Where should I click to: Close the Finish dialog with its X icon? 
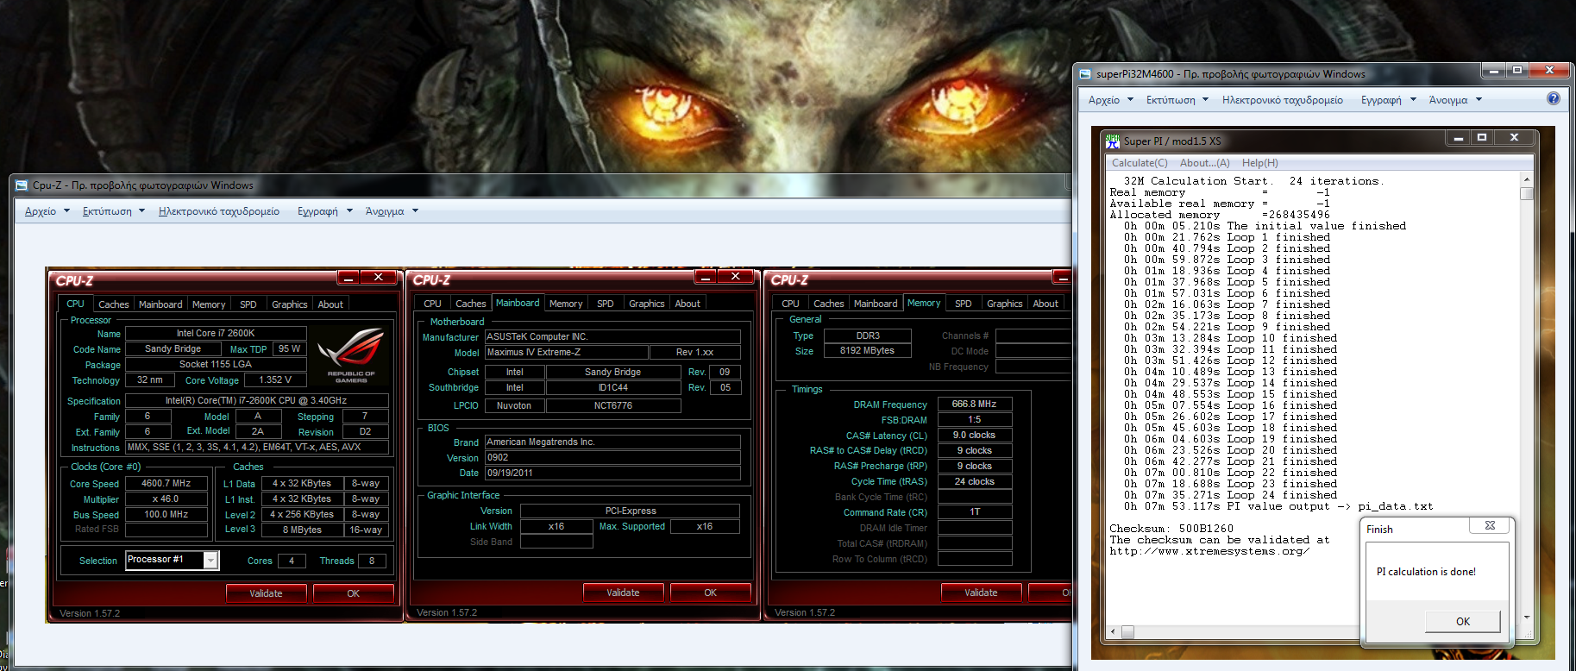coord(1490,525)
